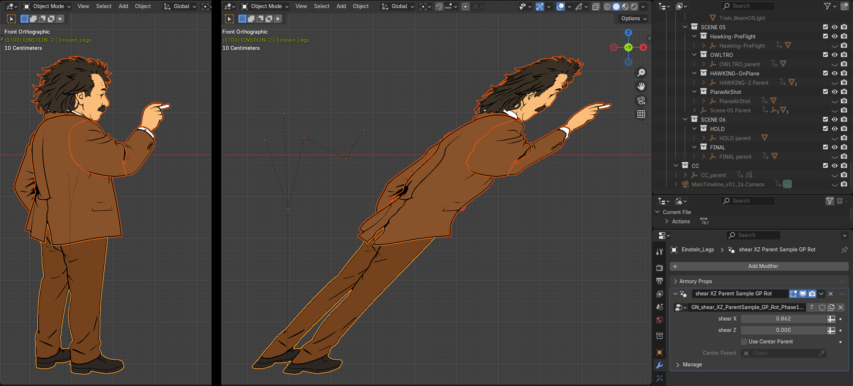
Task: Open the Render properties tab
Action: coord(659,267)
